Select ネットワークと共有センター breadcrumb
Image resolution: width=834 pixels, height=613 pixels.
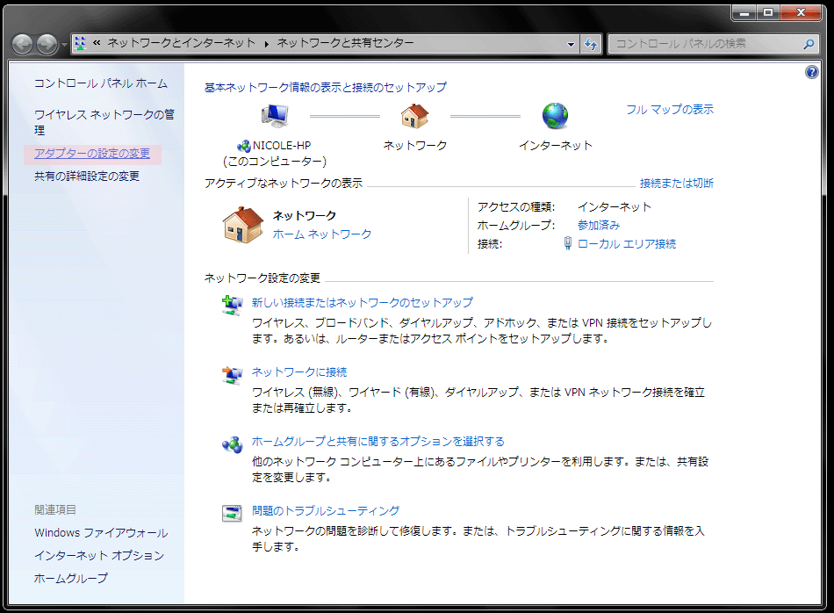[x=345, y=42]
